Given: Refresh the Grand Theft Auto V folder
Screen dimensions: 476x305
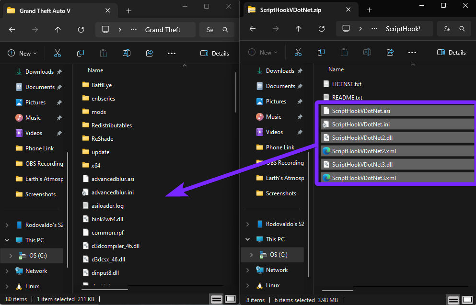Looking at the screenshot, I should click(81, 29).
